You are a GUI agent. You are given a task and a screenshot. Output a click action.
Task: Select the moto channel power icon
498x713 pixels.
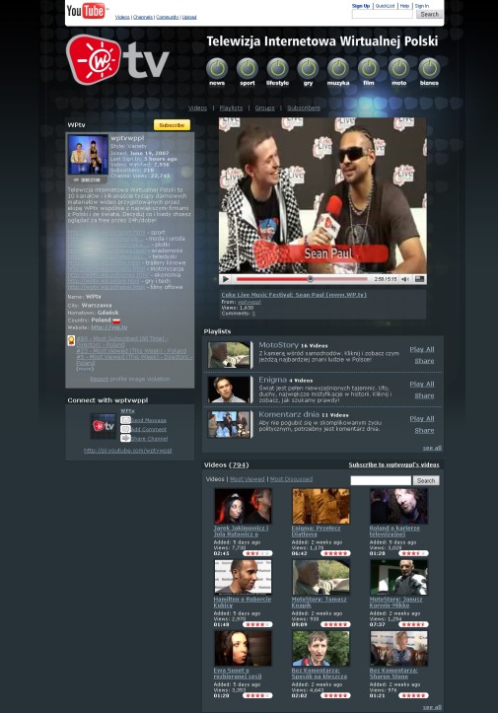click(399, 68)
